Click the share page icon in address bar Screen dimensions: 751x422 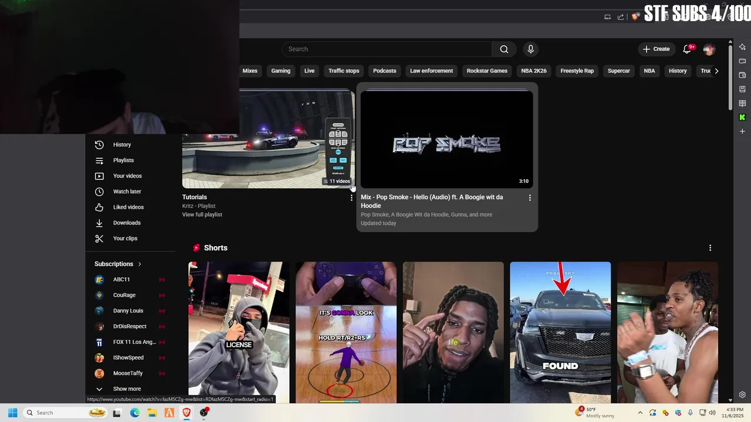tap(621, 17)
